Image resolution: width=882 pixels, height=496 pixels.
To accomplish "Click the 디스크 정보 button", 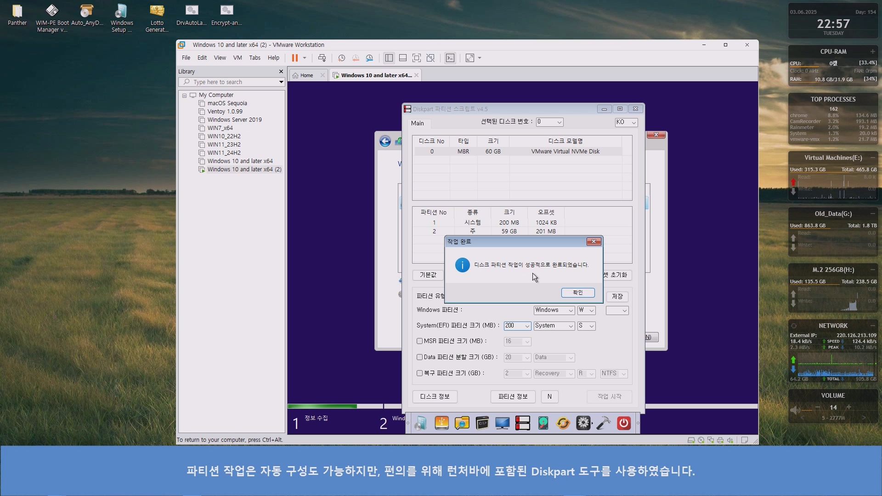I will [435, 396].
